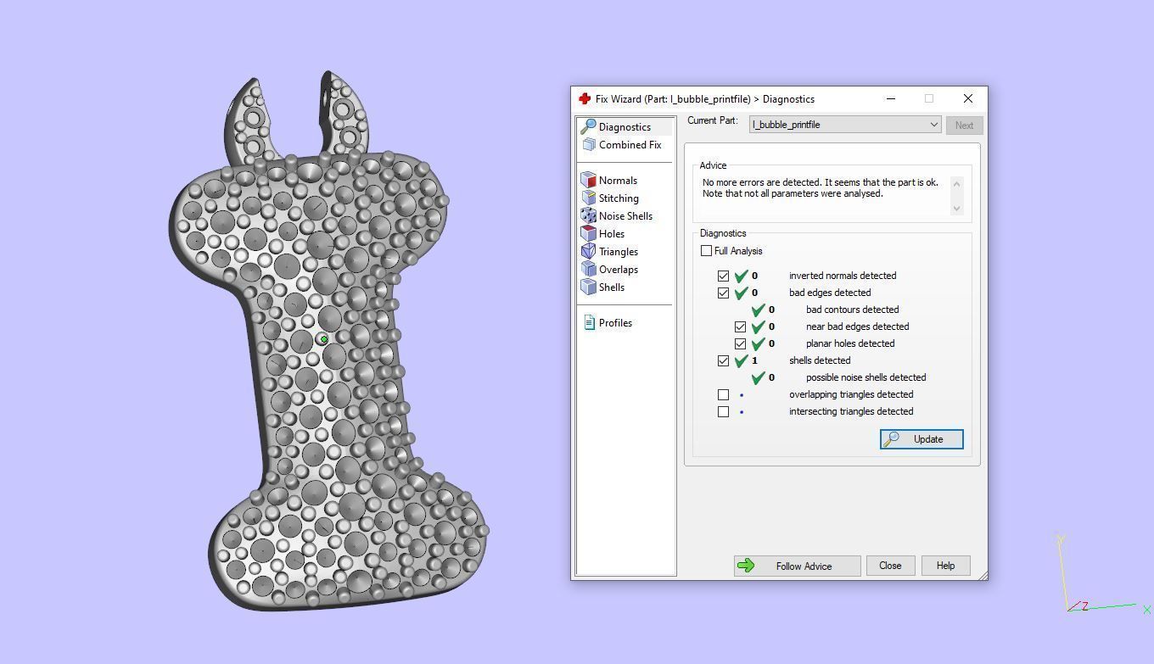Uncheck near bad edges detection
The image size is (1154, 664).
(x=740, y=326)
